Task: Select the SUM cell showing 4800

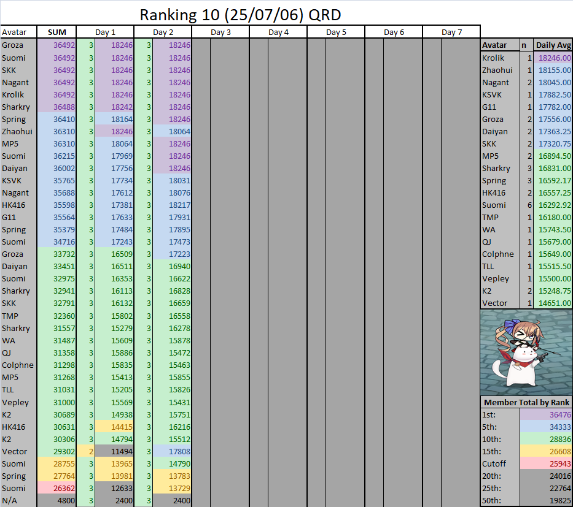Action: tap(57, 500)
